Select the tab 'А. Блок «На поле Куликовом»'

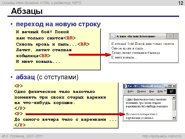138,36
